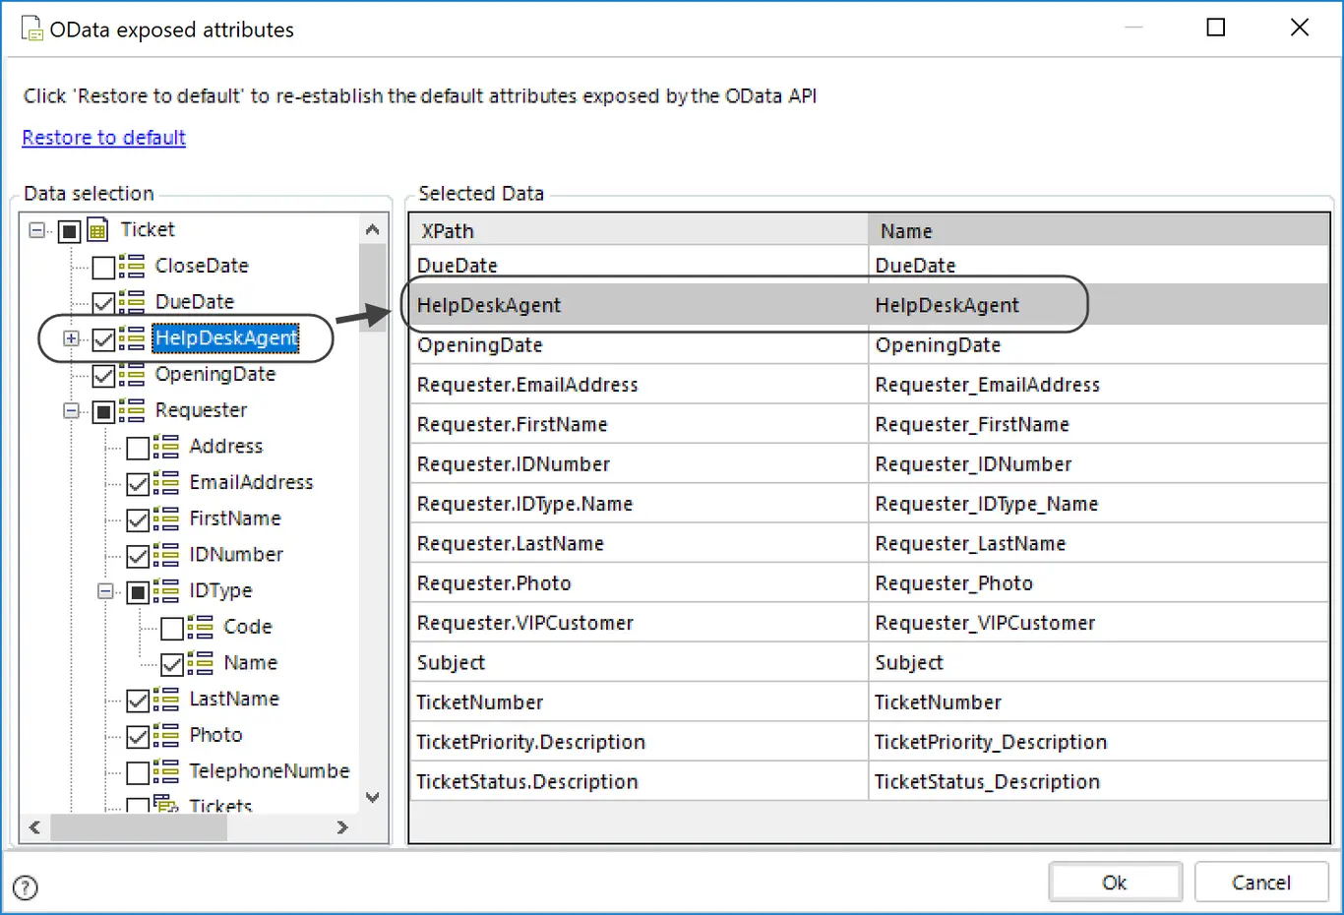Click the attribute icon beside OpeningDate in tree

tap(132, 375)
